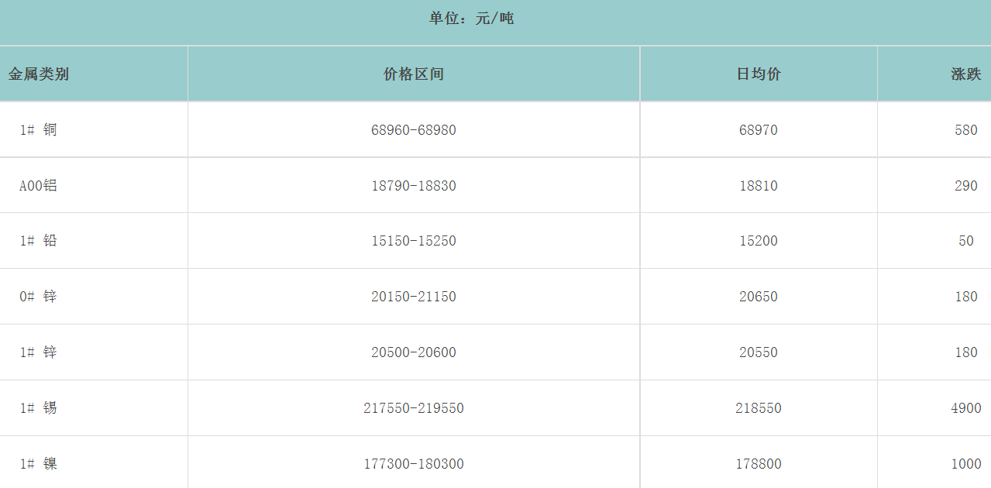The height and width of the screenshot is (488, 991).
Task: Open the 1# 铅 row label
Action: coord(39,241)
